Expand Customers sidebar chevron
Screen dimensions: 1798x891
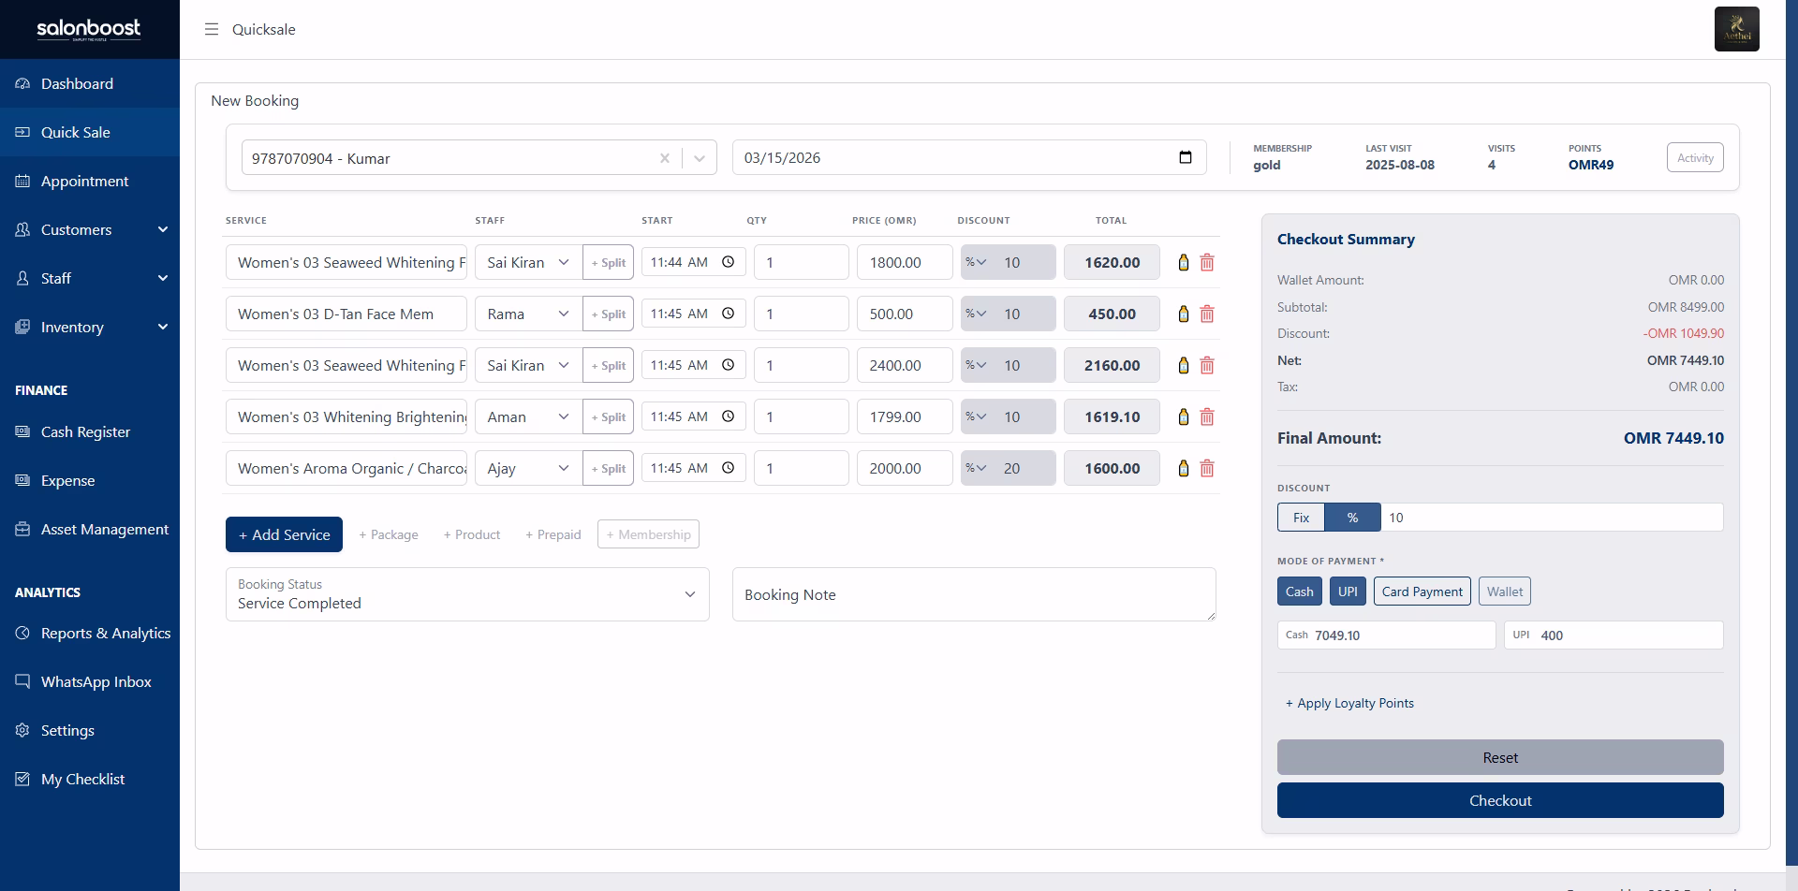[x=163, y=229]
